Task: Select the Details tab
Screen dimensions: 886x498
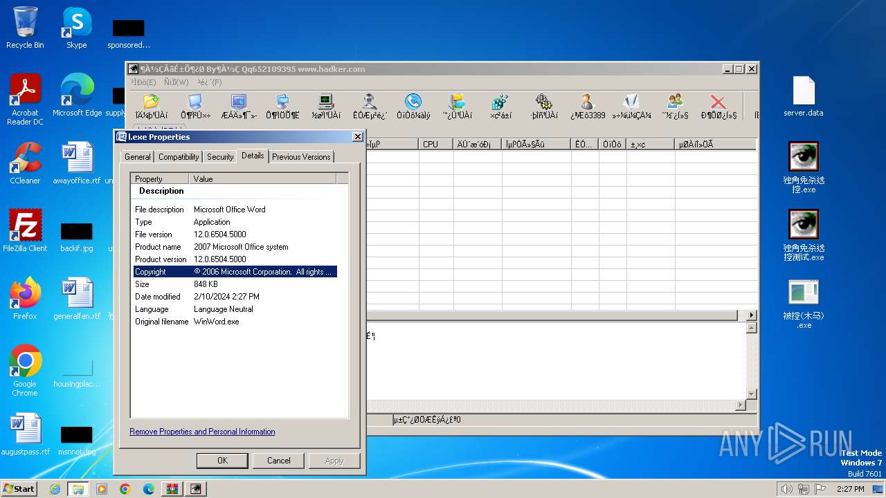Action: [253, 156]
